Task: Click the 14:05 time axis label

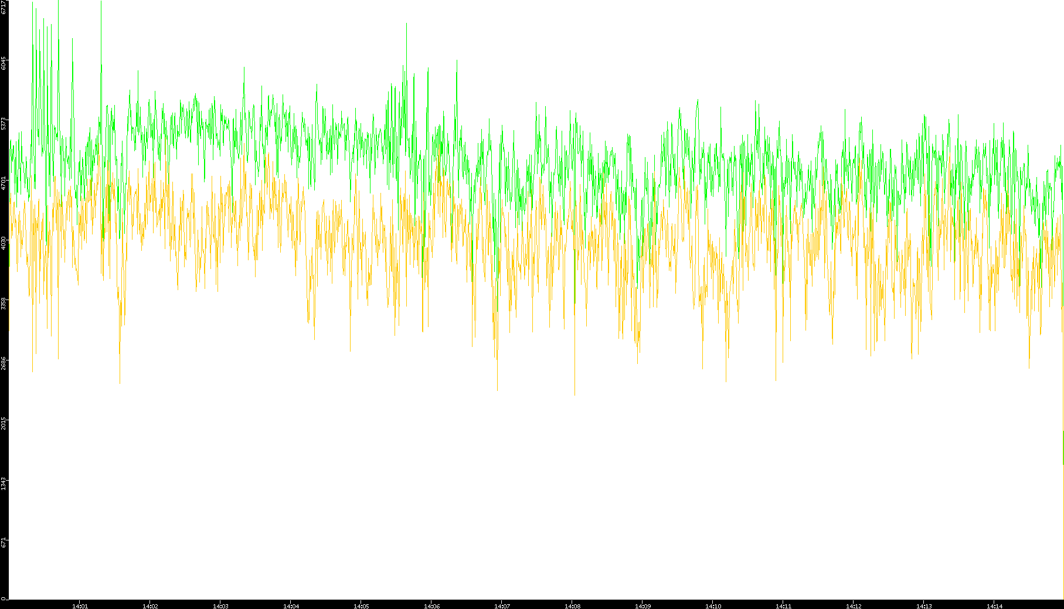Action: click(x=361, y=606)
